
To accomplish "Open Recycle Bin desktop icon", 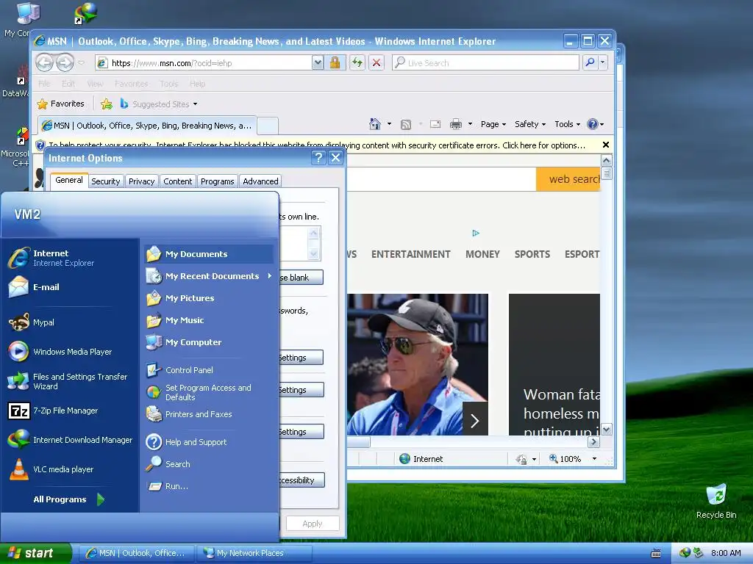I will tap(716, 501).
